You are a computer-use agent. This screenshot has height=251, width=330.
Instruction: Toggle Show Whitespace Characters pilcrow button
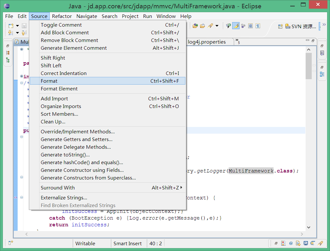coord(258,26)
